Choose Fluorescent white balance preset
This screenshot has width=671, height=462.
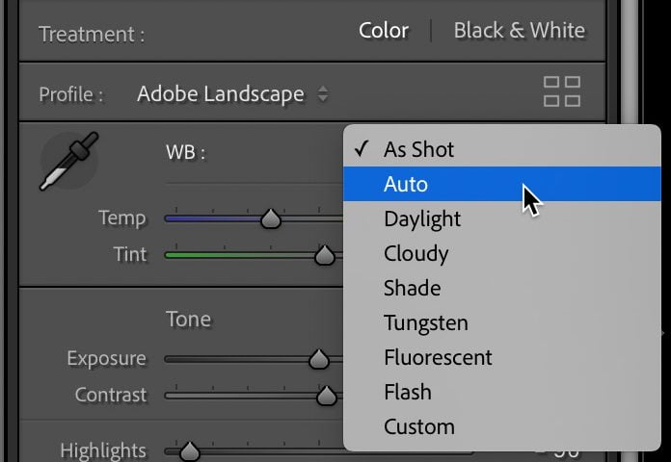(438, 357)
